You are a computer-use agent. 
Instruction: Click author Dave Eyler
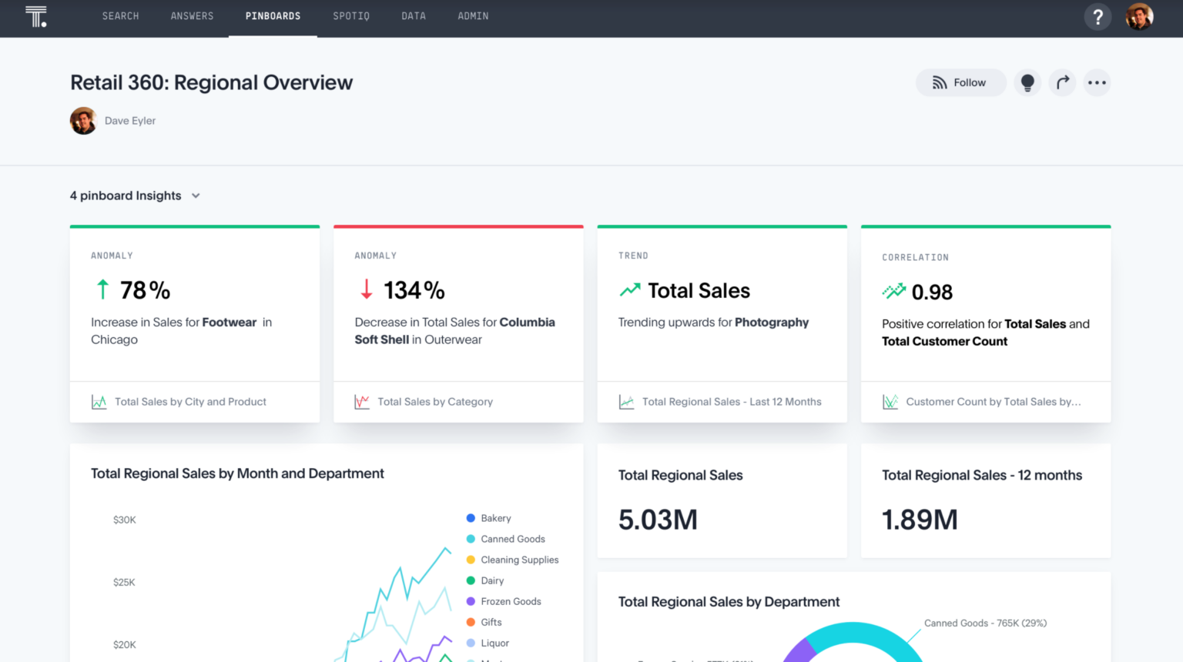pos(129,120)
